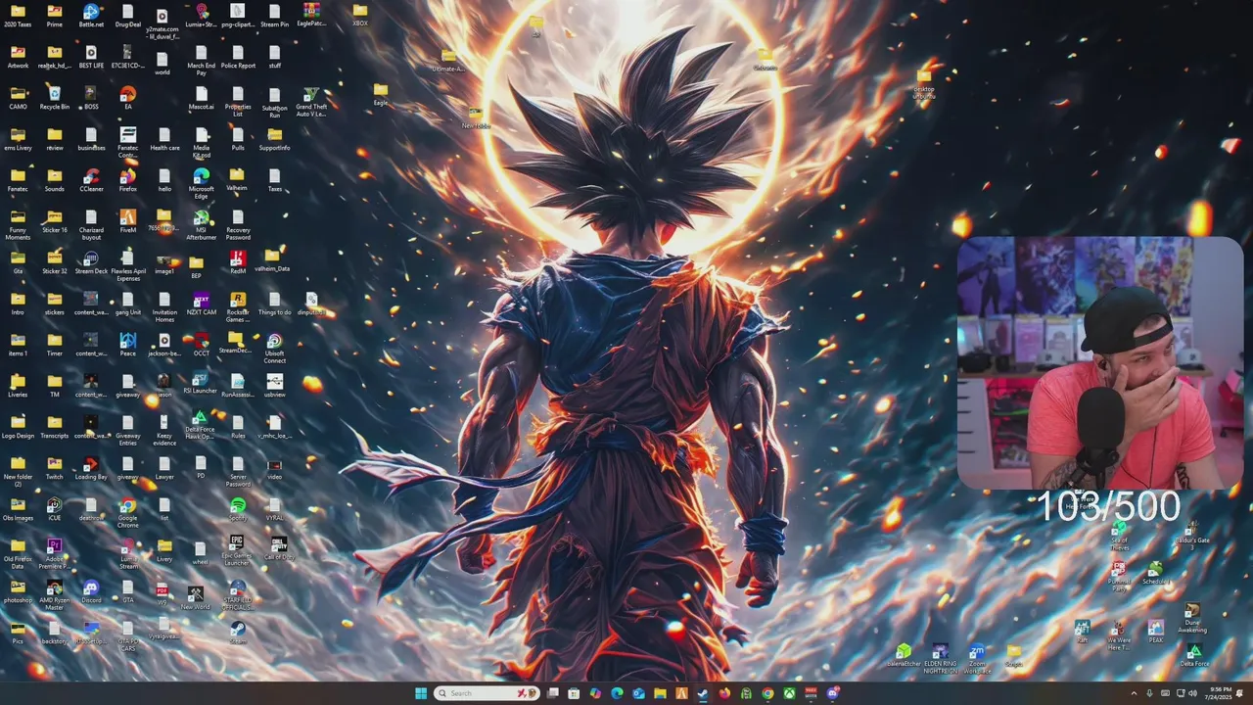Launch Steam from the desktop icon
The height and width of the screenshot is (705, 1253).
click(x=238, y=633)
